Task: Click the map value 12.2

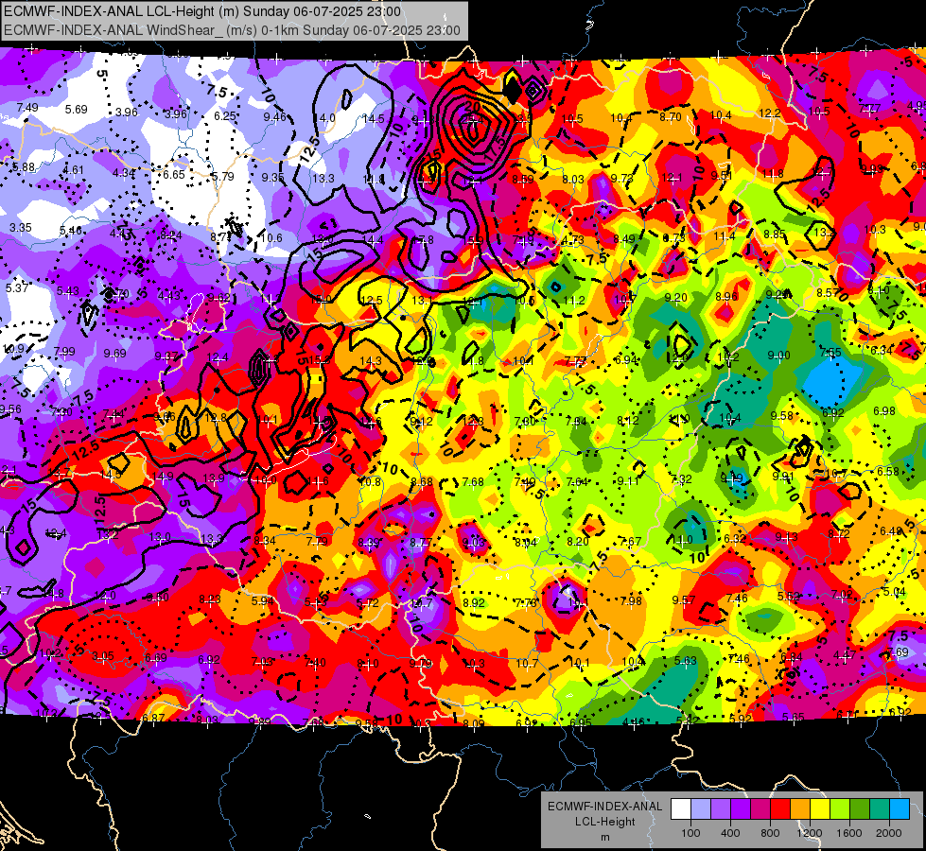Action: [770, 113]
